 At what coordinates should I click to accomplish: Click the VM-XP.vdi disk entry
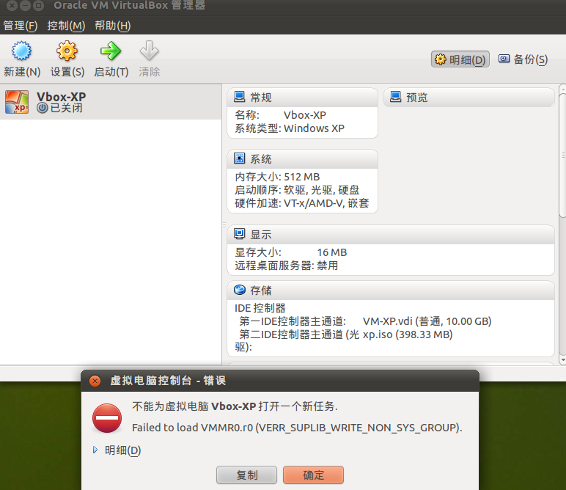click(x=427, y=321)
